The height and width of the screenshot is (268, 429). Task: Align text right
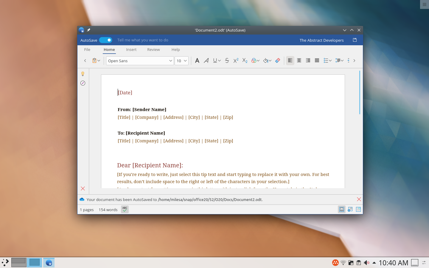[x=308, y=60]
